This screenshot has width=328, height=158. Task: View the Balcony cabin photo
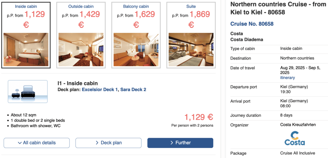(136, 49)
